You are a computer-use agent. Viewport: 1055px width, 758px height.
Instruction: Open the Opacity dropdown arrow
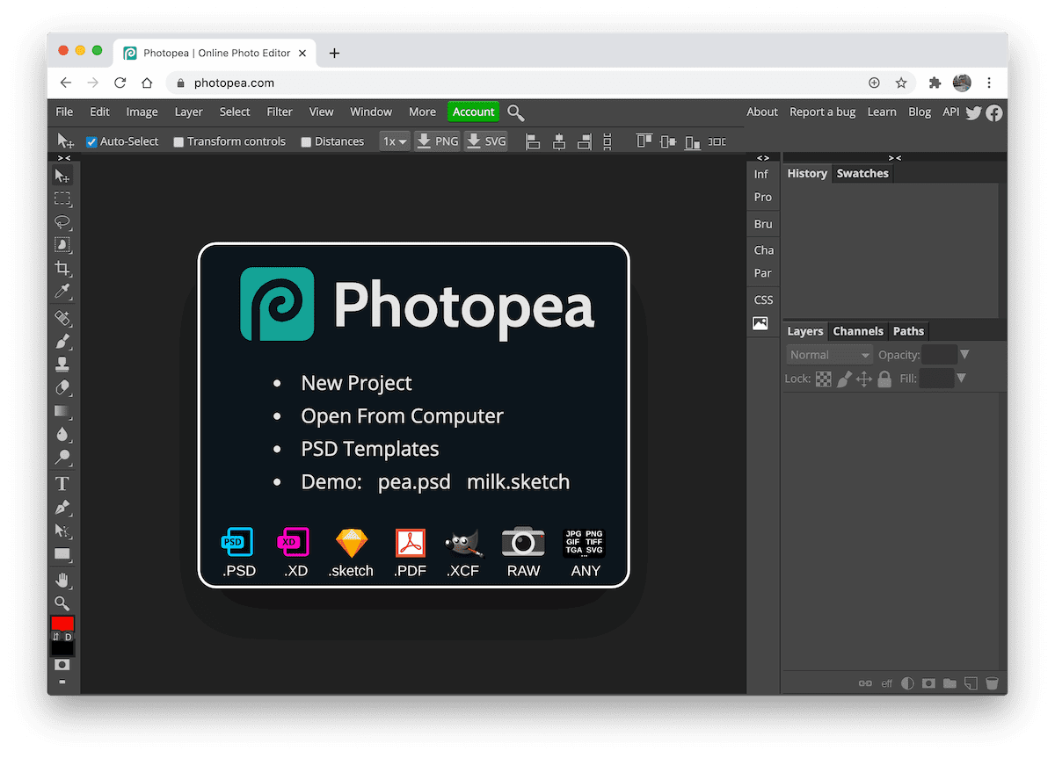(965, 354)
